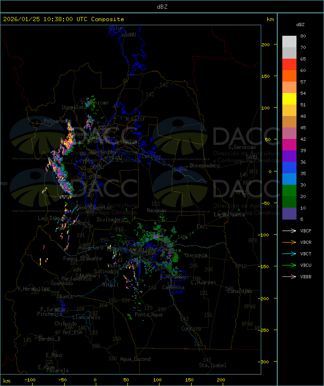
Task: Click the pale pink VBBB arrow icon
Action: pyautogui.click(x=289, y=276)
